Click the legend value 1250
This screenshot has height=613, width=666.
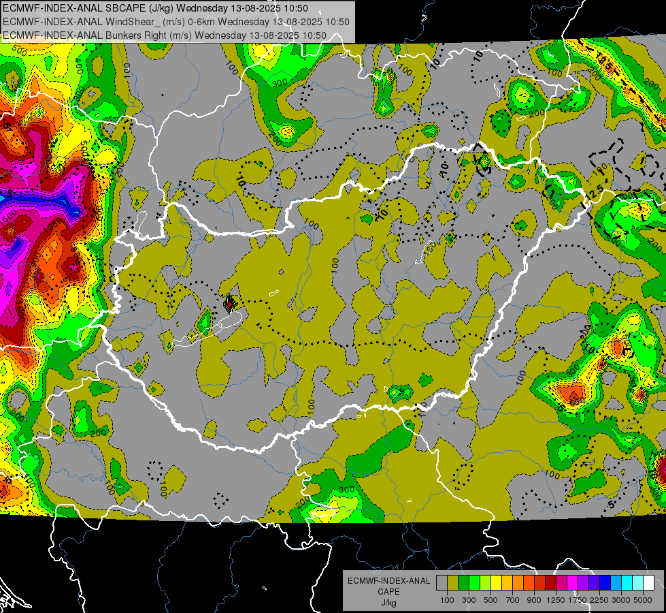point(556,600)
